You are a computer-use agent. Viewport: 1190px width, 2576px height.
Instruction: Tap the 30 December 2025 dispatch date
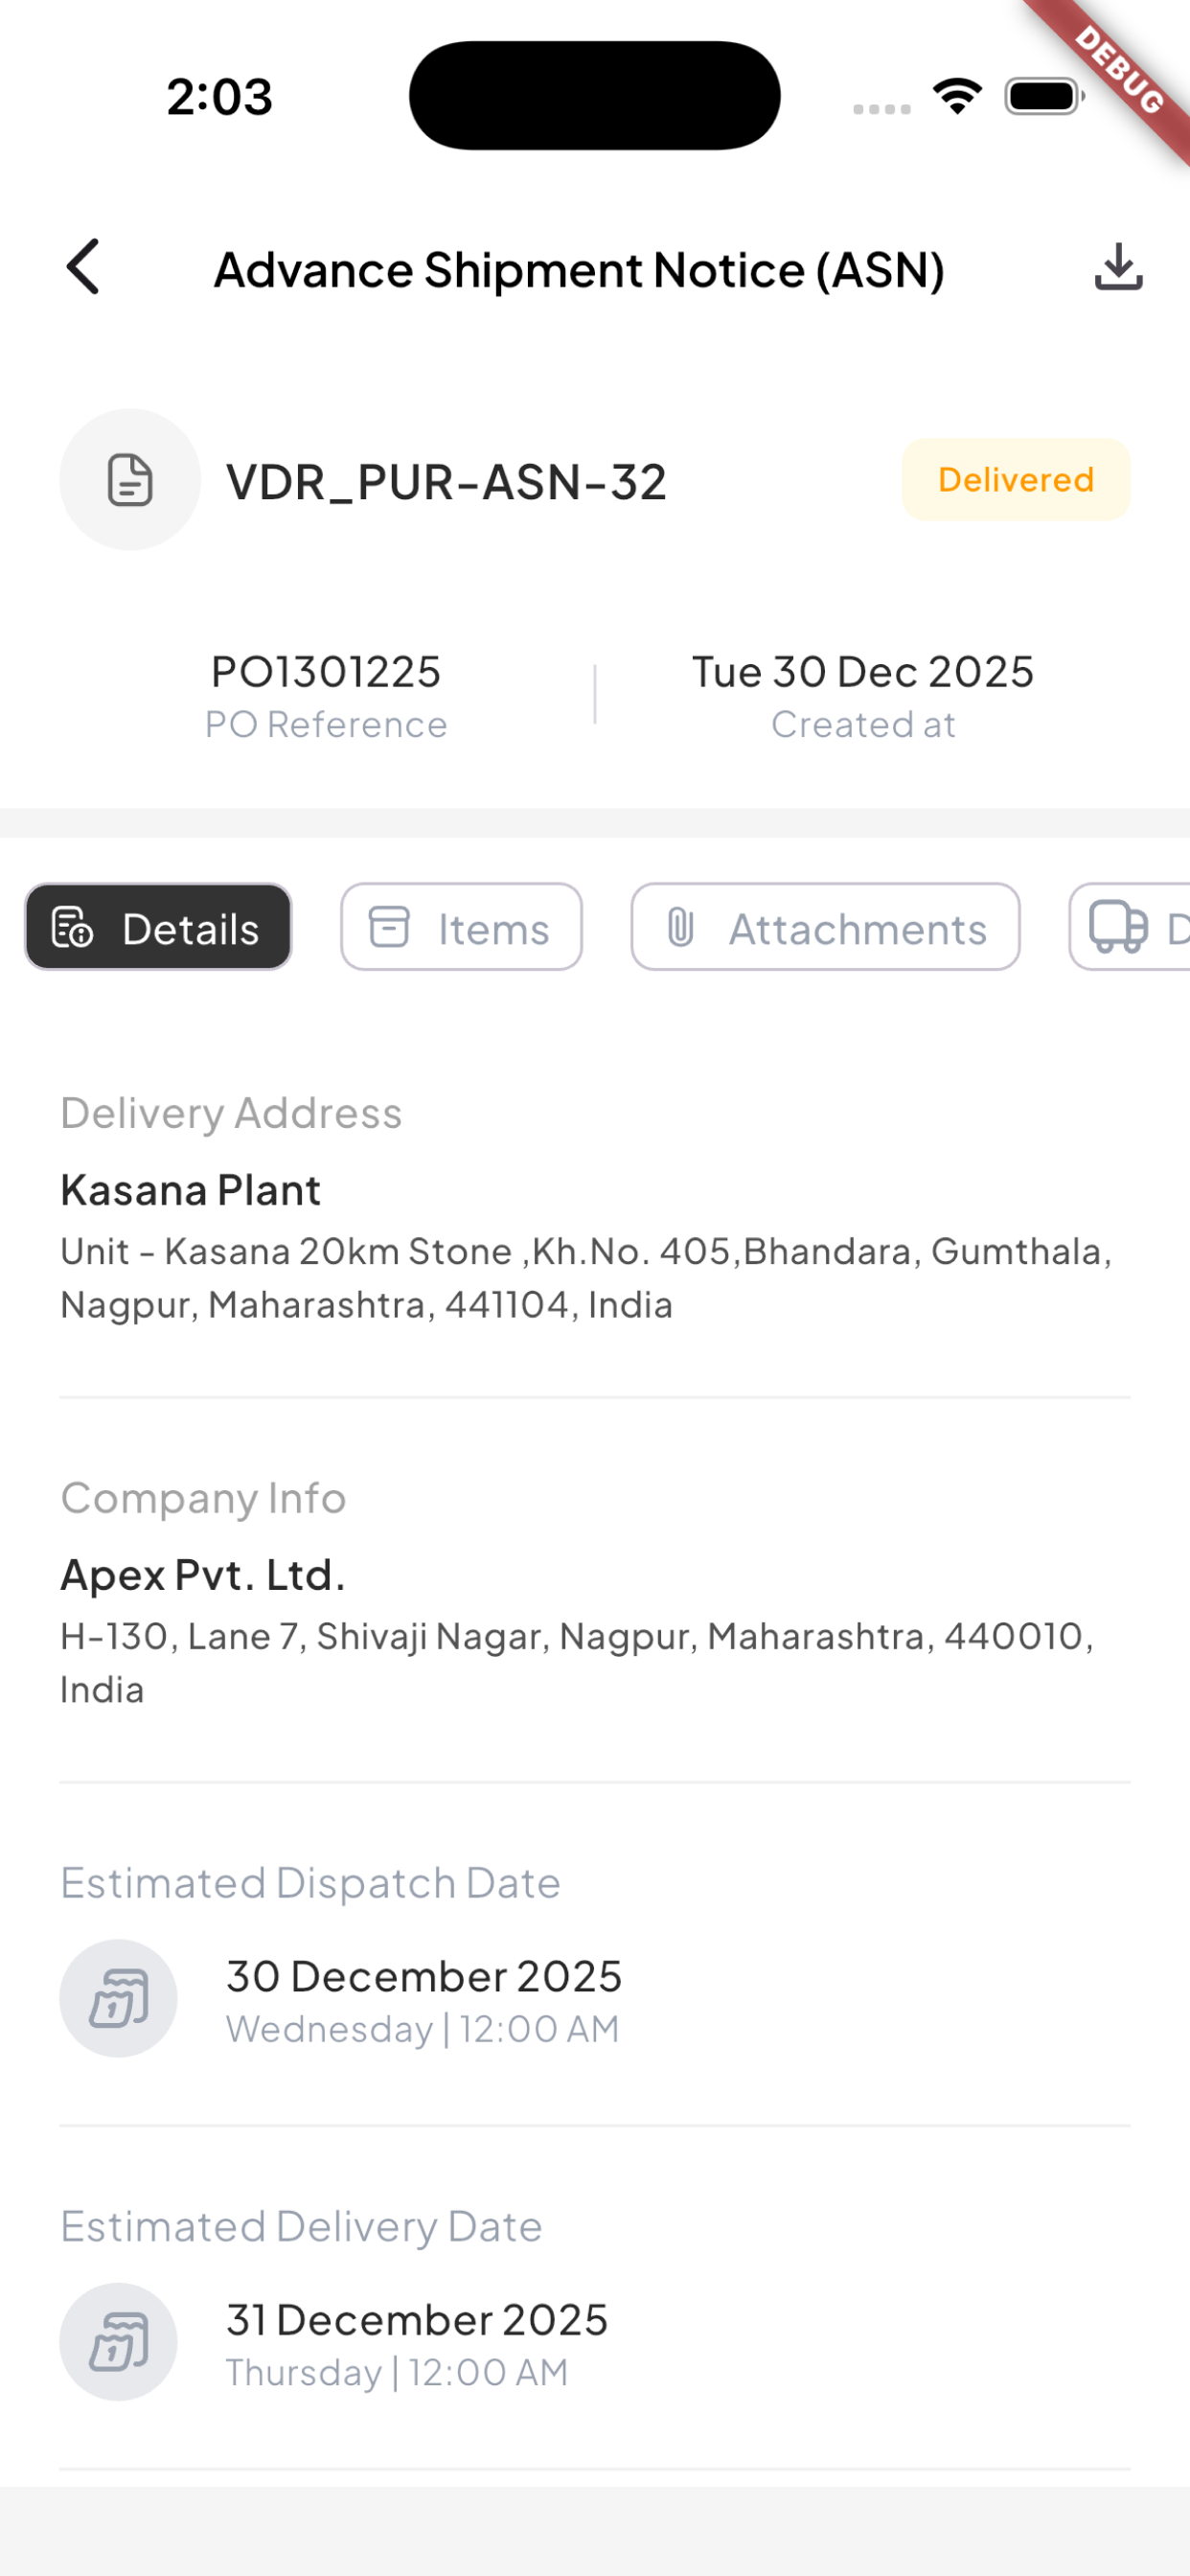(424, 1977)
